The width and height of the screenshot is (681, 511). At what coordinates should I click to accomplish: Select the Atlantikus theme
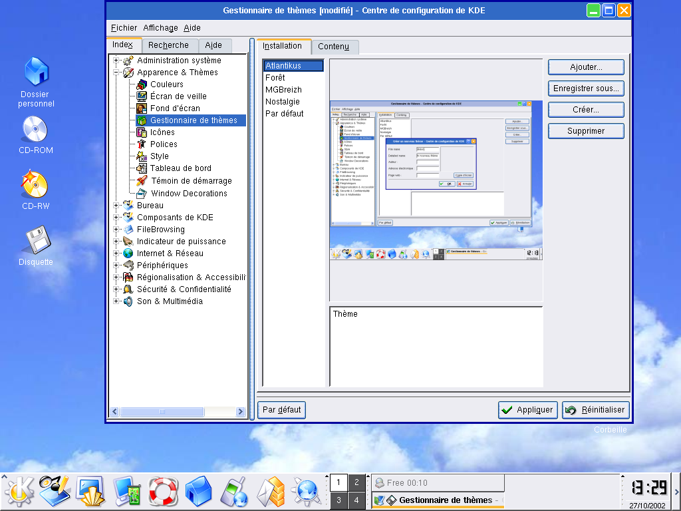coord(293,66)
